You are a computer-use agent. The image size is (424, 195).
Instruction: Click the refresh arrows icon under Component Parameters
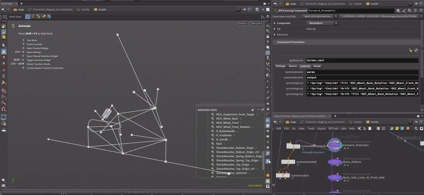click(x=416, y=50)
